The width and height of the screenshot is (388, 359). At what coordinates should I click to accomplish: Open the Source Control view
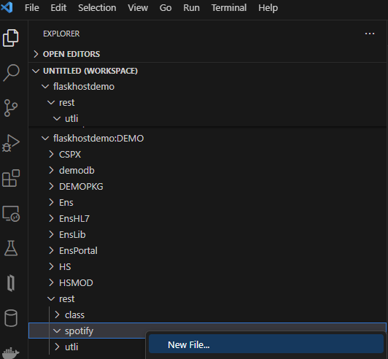[x=11, y=108]
